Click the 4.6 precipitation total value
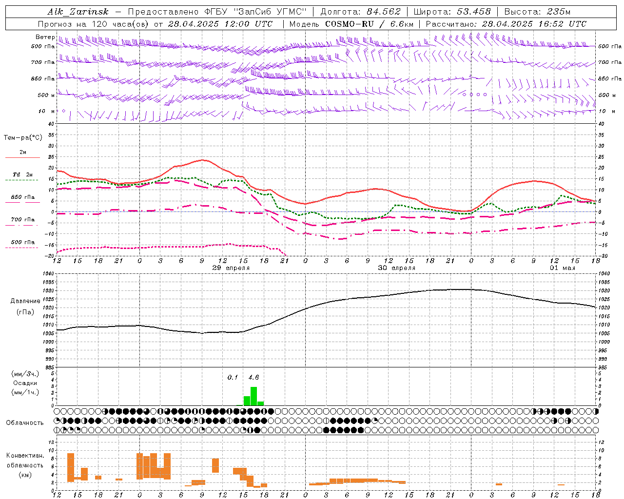 click(253, 377)
